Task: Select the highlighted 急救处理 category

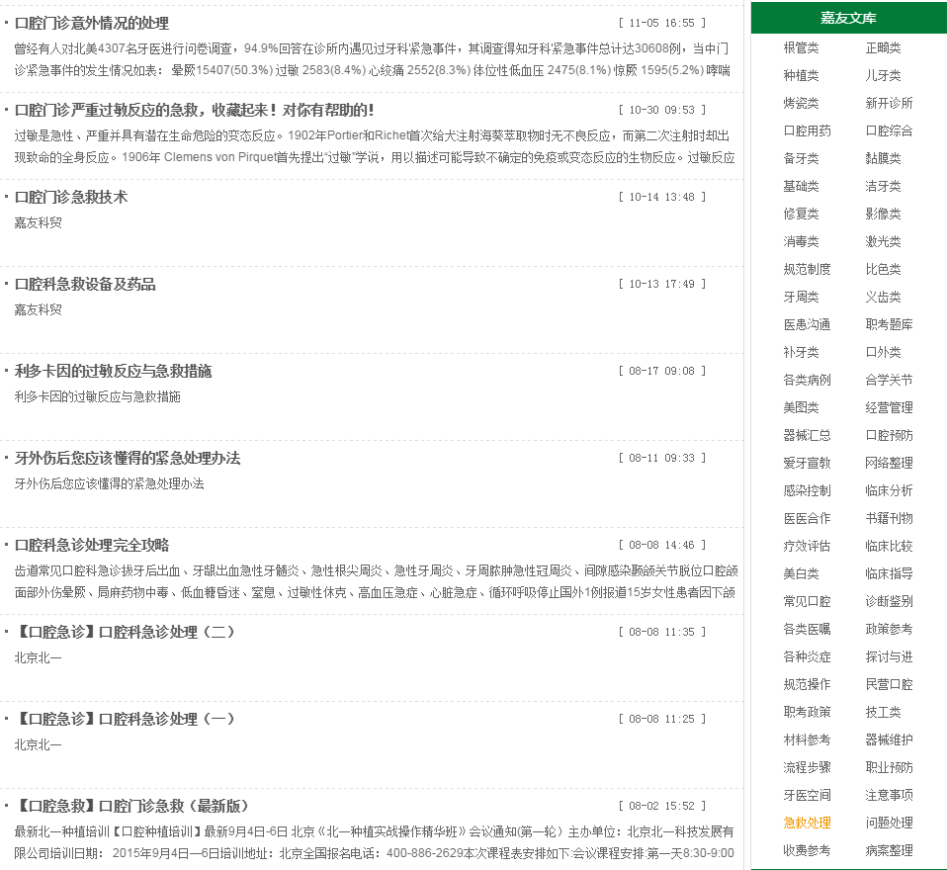Action: pyautogui.click(x=807, y=823)
